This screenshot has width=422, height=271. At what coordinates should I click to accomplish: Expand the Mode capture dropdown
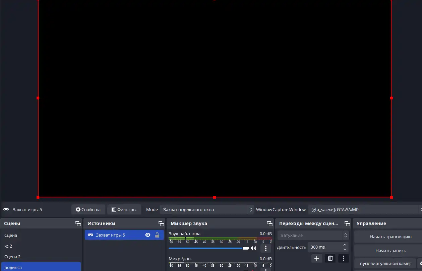(250, 210)
